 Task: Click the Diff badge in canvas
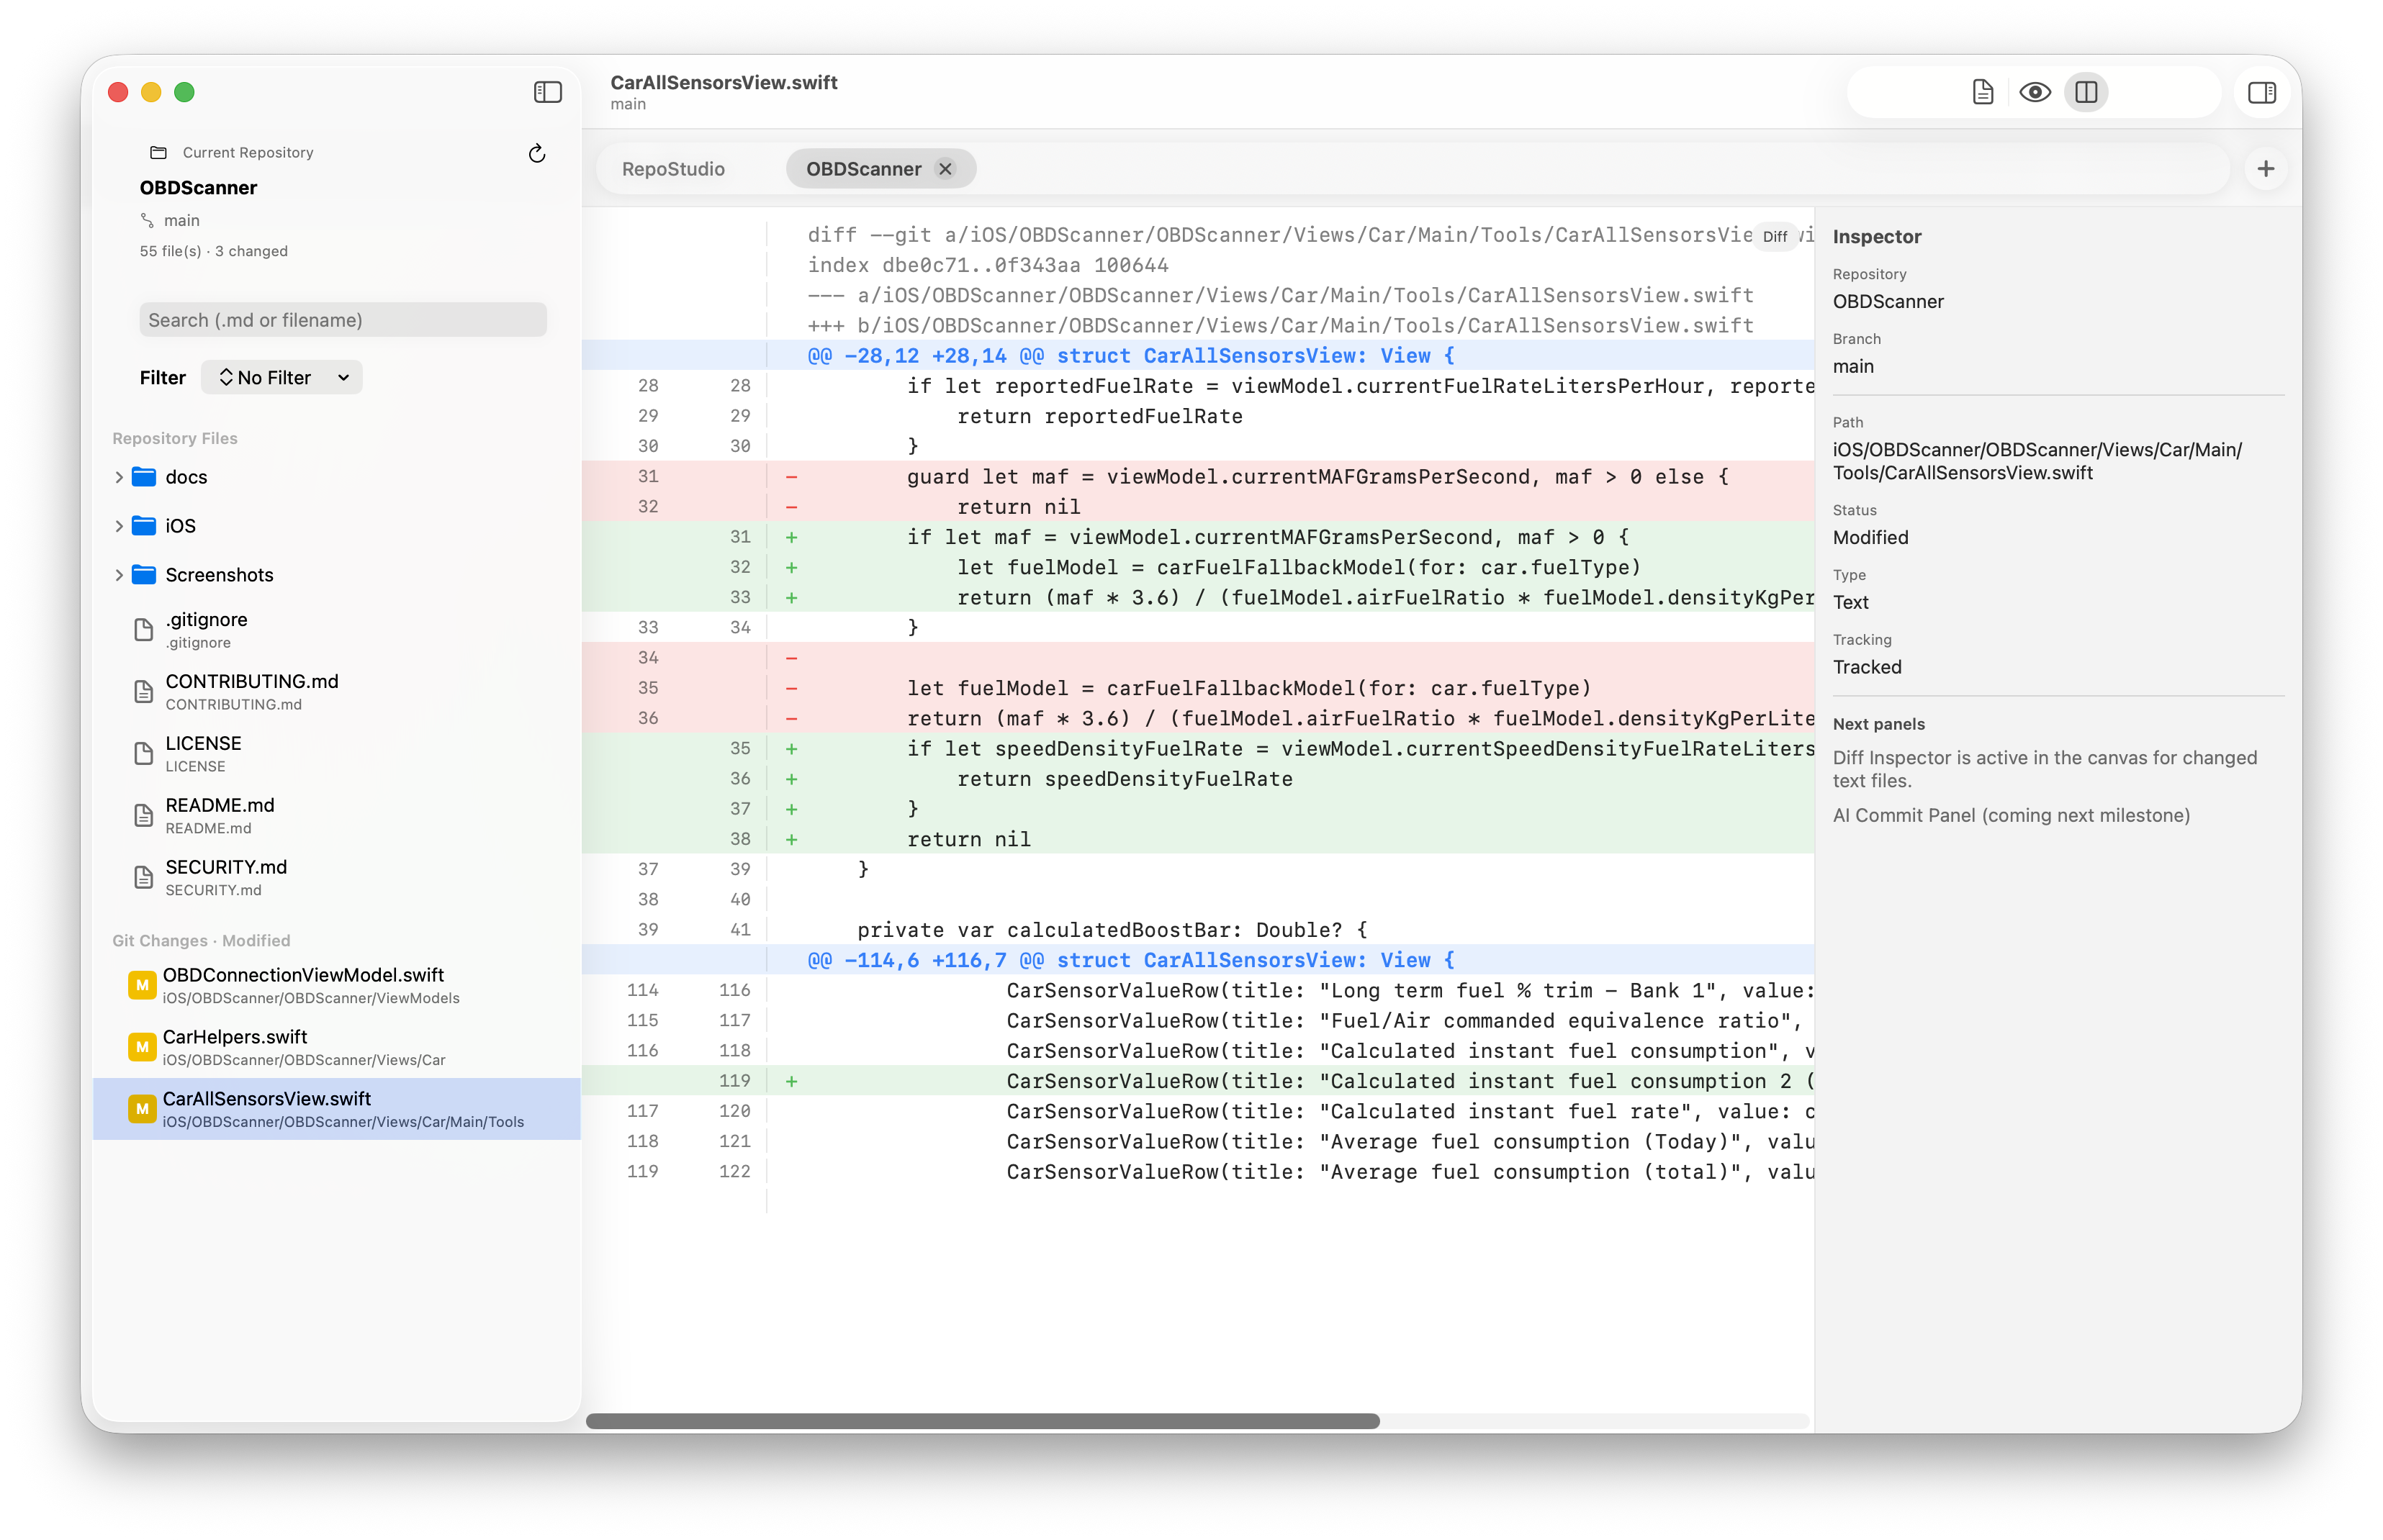point(1775,237)
